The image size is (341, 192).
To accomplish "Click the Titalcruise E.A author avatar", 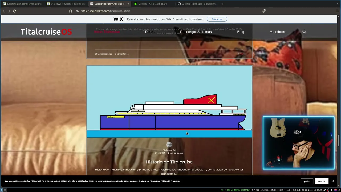I will click(x=169, y=145).
